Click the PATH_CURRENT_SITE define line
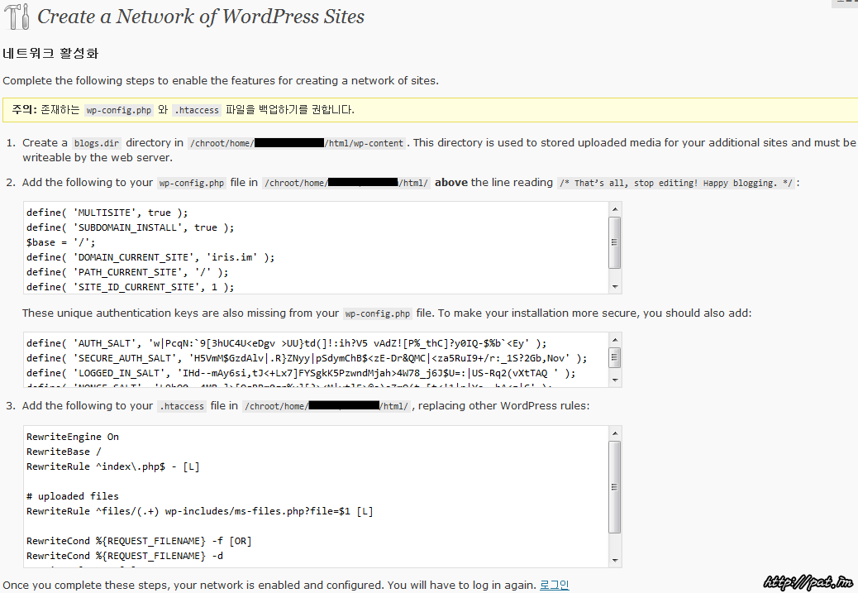858x593 pixels. pyautogui.click(x=127, y=271)
